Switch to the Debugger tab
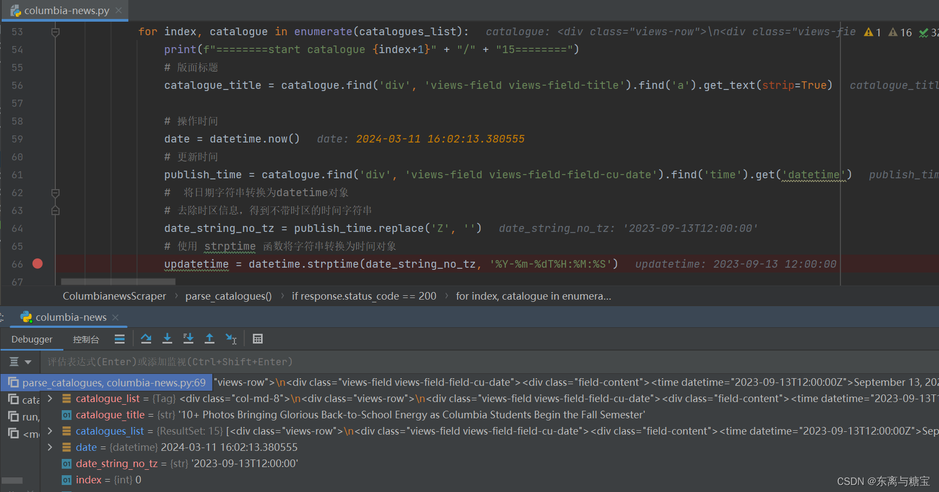The width and height of the screenshot is (939, 492). click(32, 339)
